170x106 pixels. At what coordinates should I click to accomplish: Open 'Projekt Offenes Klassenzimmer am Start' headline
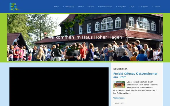(135, 75)
